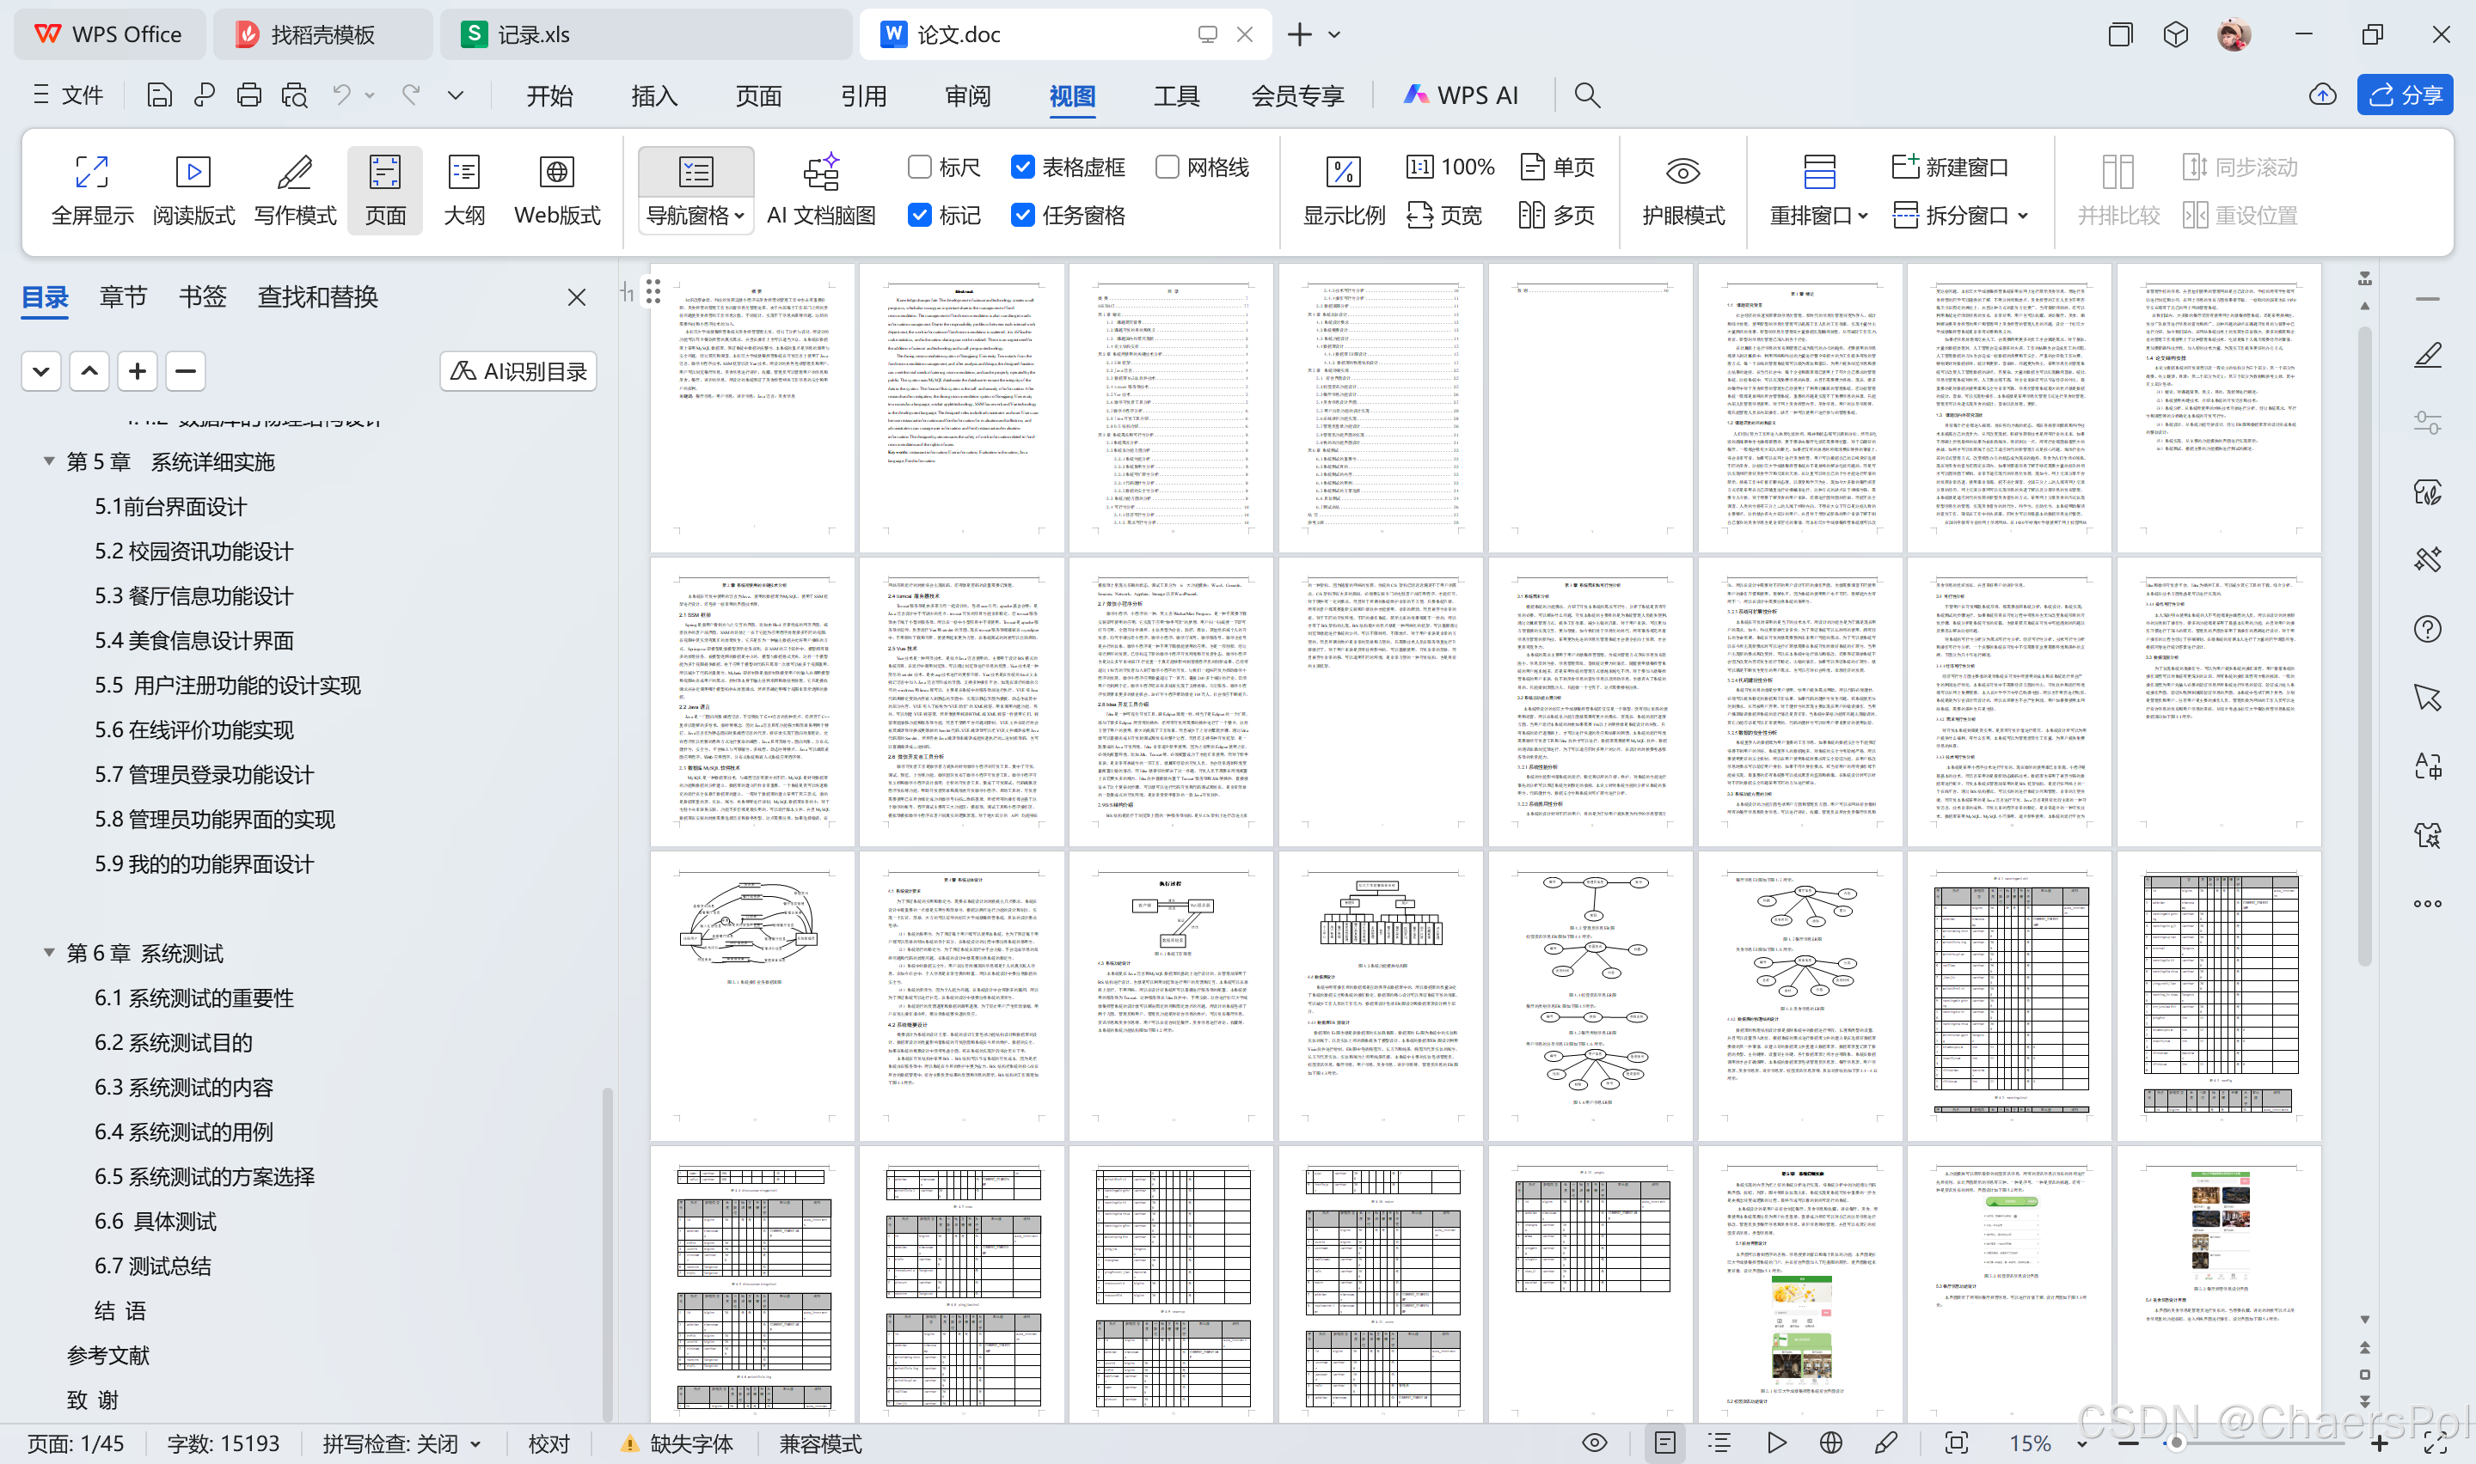
Task: Click the undo arrow icon
Action: coord(341,95)
